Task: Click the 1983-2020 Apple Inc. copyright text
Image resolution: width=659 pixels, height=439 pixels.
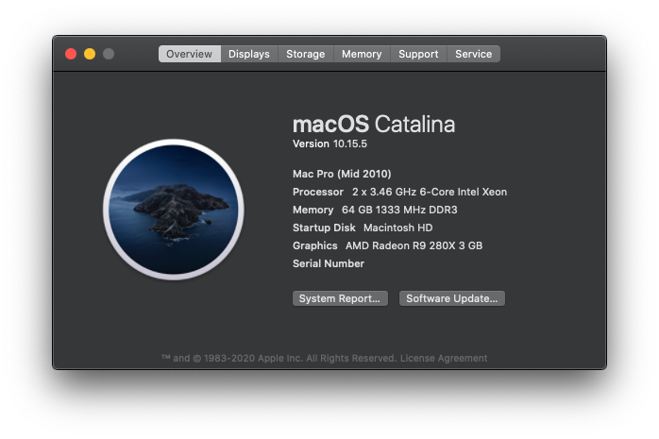Action: tap(279, 359)
